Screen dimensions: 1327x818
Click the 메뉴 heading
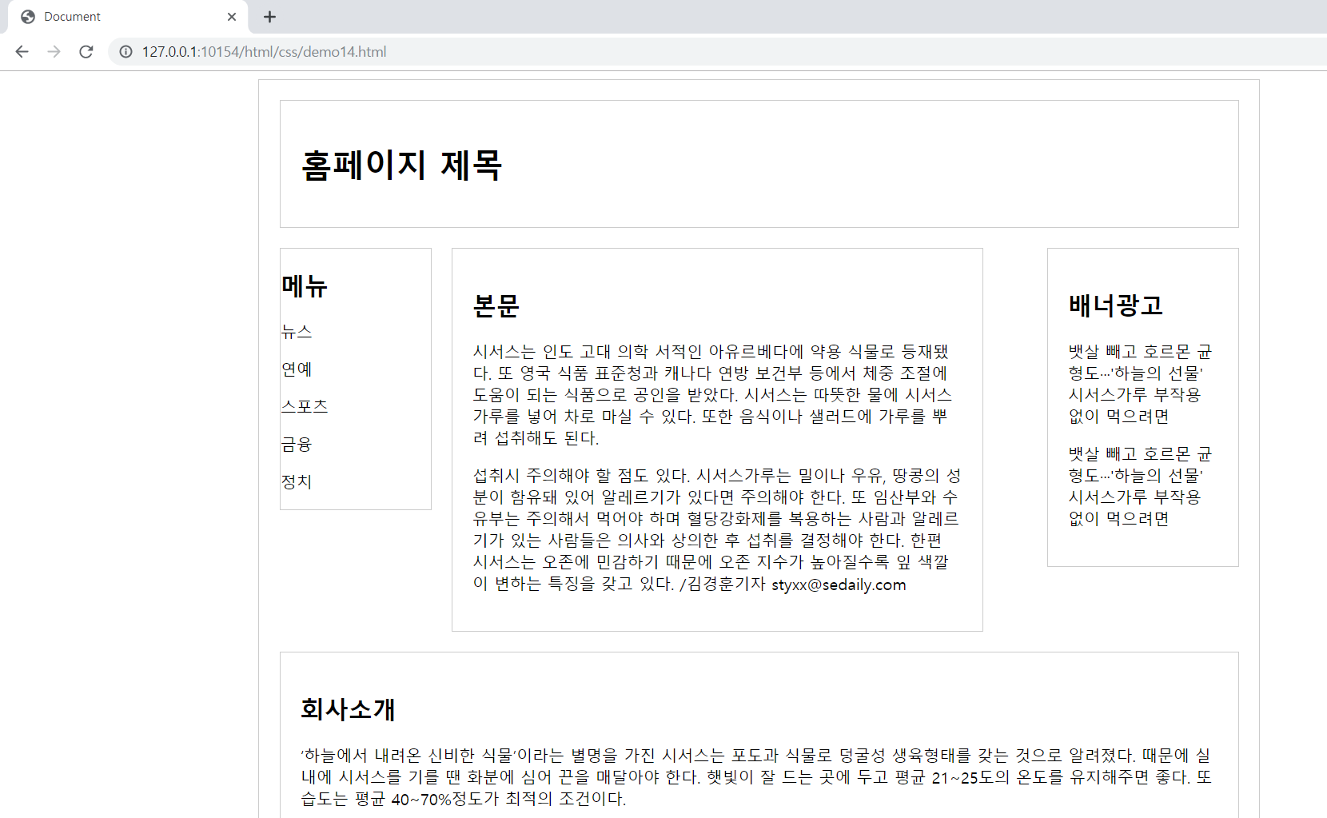tap(305, 285)
